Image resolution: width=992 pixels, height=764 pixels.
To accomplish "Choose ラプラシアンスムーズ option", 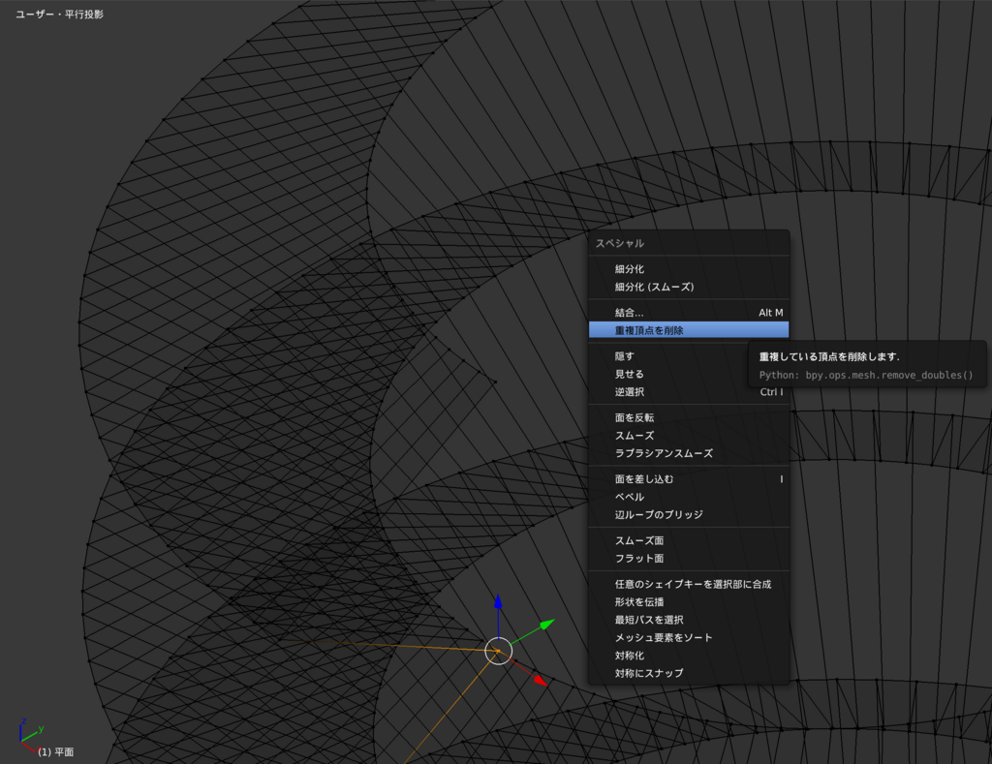I will (689, 453).
